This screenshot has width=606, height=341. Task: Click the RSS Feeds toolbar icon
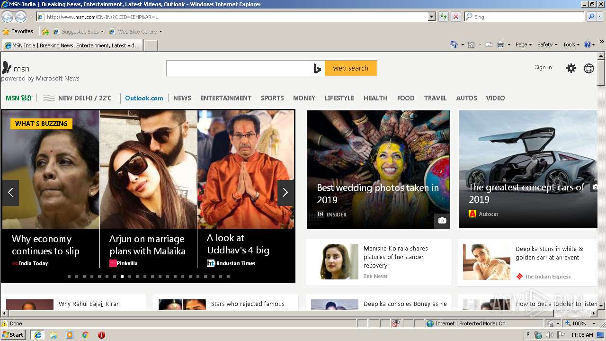pos(471,45)
